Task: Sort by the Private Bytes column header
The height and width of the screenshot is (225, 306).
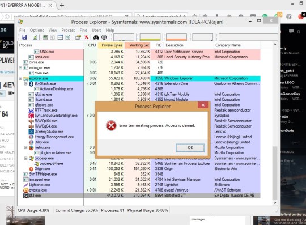Action: [112, 45]
